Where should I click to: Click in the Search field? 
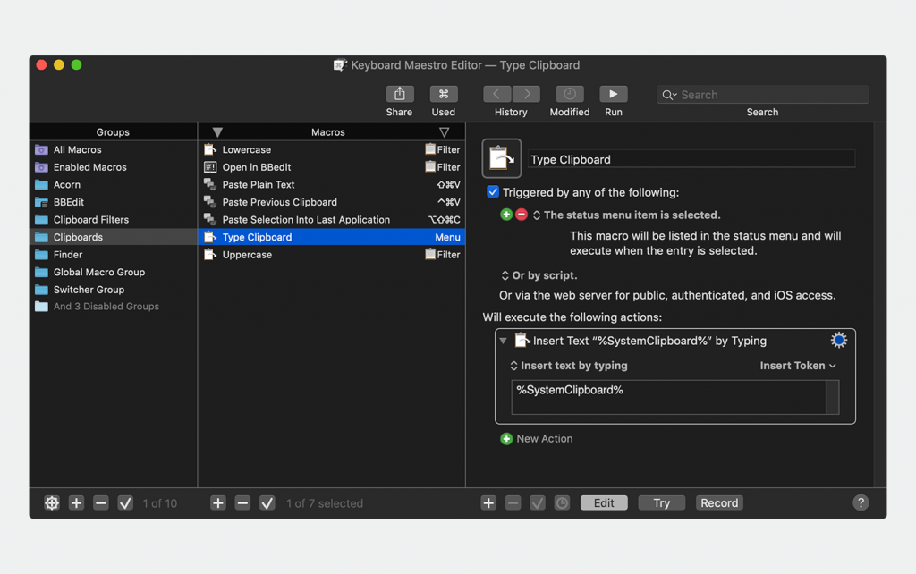[763, 95]
